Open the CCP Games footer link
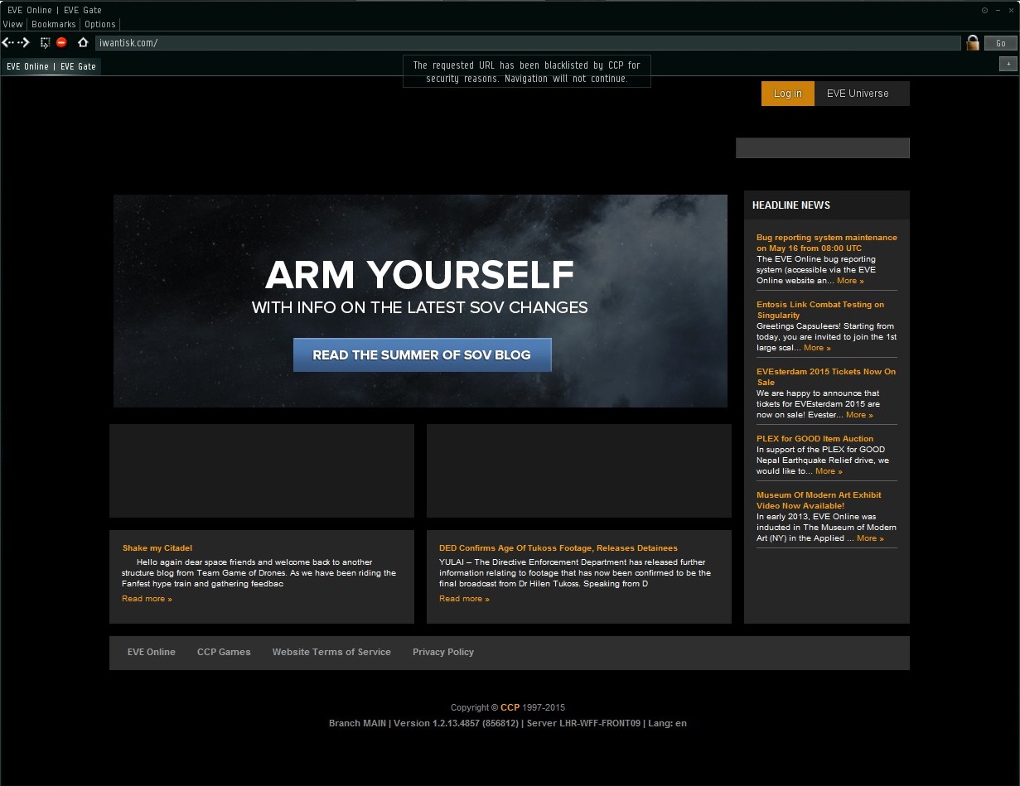 tap(224, 652)
